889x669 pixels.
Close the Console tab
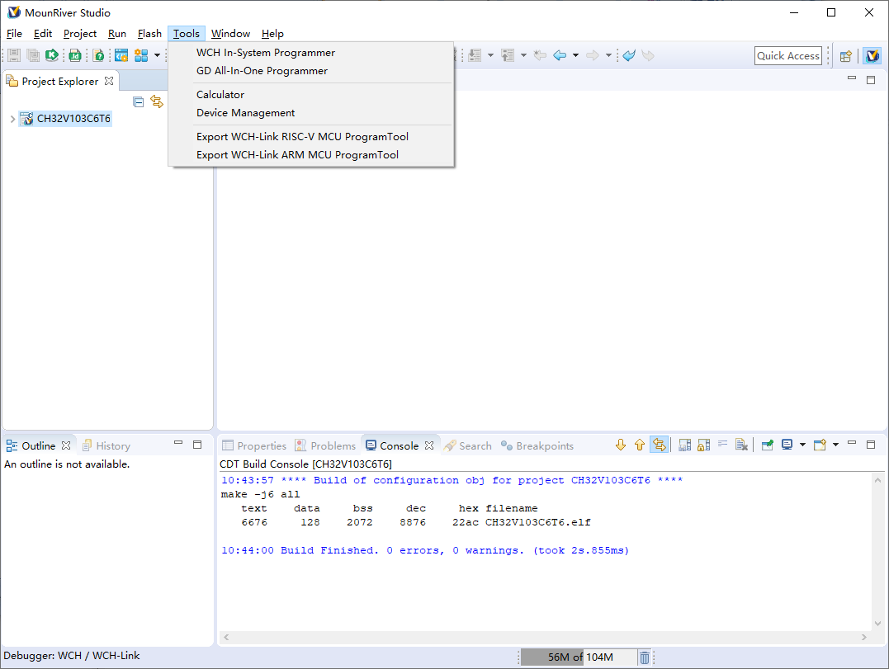point(429,445)
